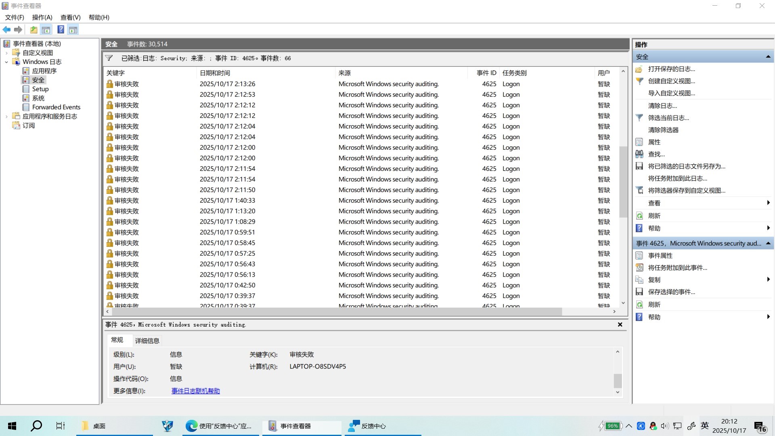Screen dimensions: 775x436
Task: Click the back arrow toolbar icon
Action: point(6,29)
